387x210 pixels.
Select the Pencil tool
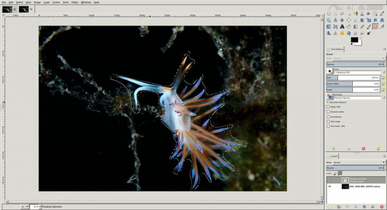[362, 27]
